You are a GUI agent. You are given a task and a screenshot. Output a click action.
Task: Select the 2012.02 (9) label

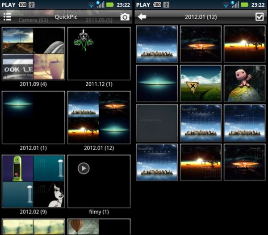pyautogui.click(x=33, y=212)
